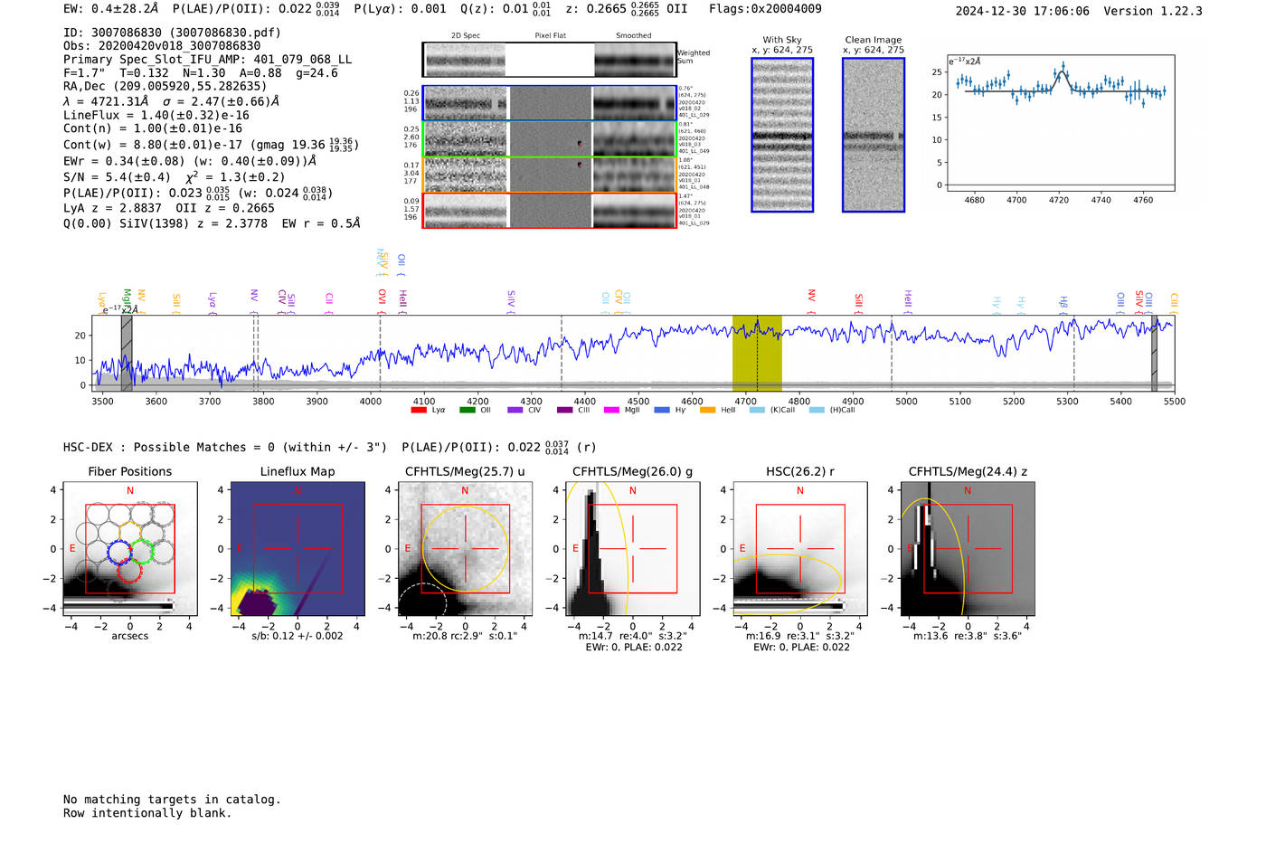Open the zoomed emission line fit plot
The image size is (1266, 862).
click(1061, 123)
